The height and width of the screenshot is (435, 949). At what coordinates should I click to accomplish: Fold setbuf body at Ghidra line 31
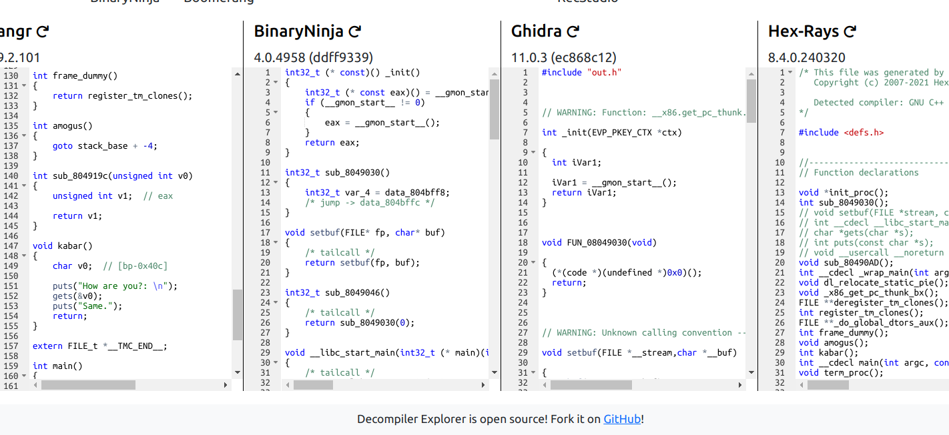click(x=533, y=373)
